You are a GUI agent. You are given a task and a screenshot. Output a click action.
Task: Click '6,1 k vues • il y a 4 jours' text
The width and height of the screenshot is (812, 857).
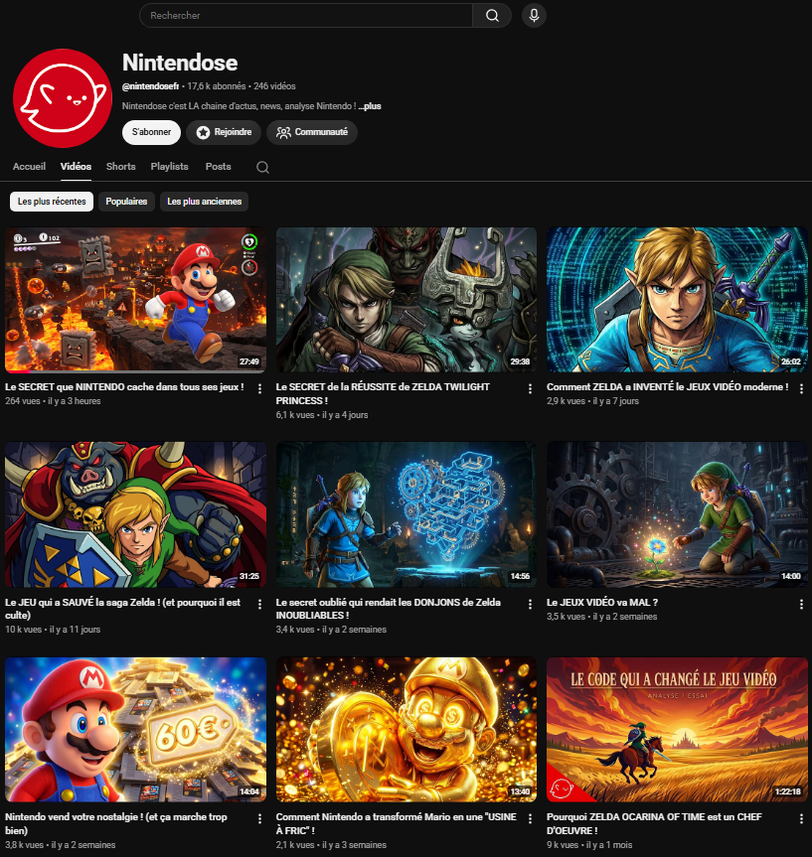(x=322, y=415)
